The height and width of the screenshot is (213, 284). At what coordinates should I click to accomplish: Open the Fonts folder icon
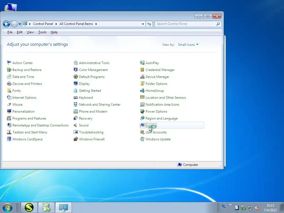click(x=9, y=90)
